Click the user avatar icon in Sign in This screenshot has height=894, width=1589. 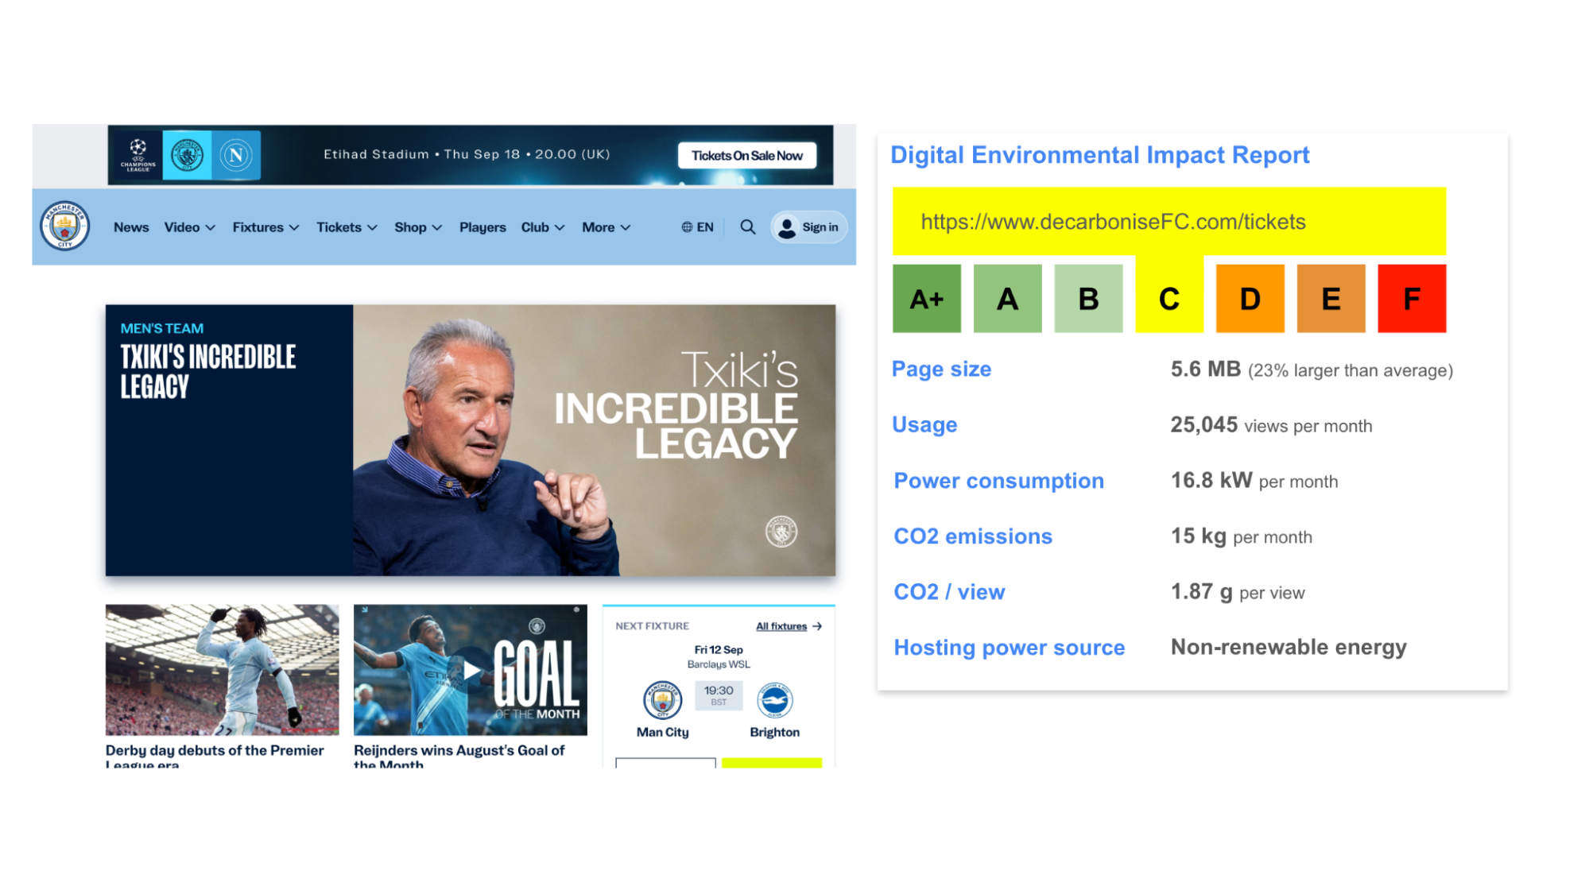point(787,228)
